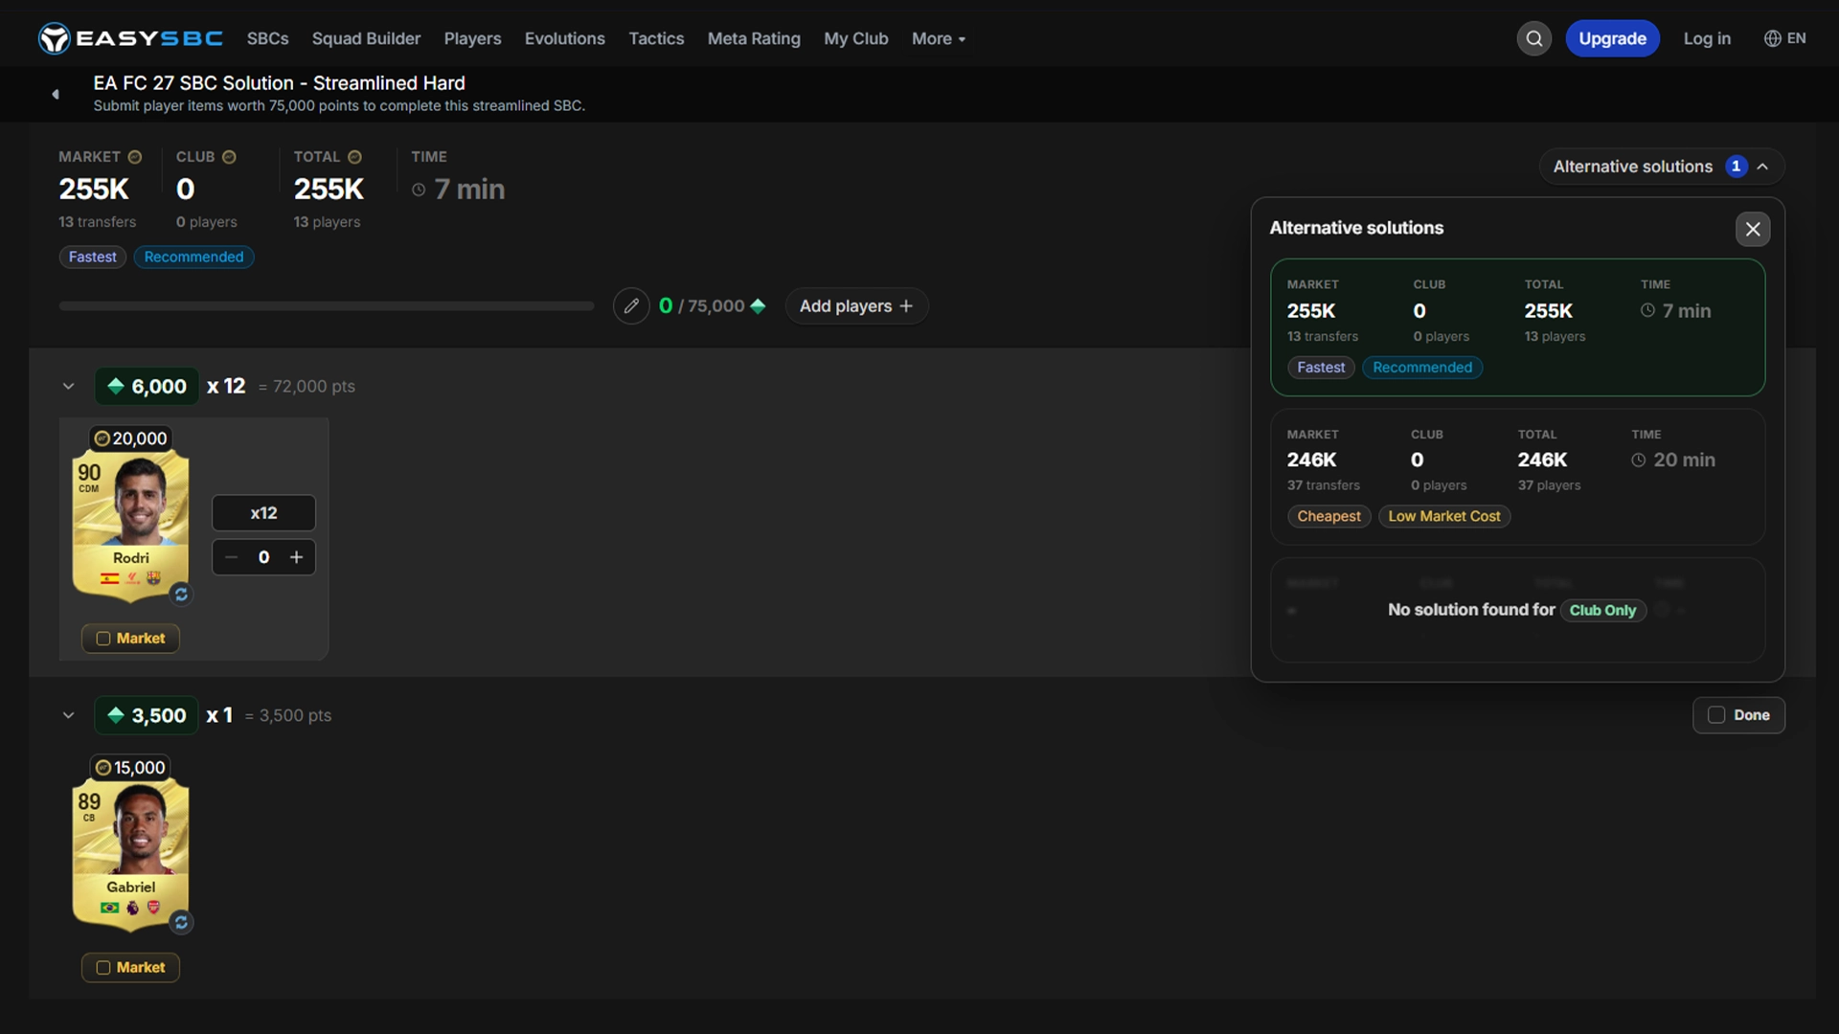
Task: Click the minus to decrease Rodri count
Action: coord(231,557)
